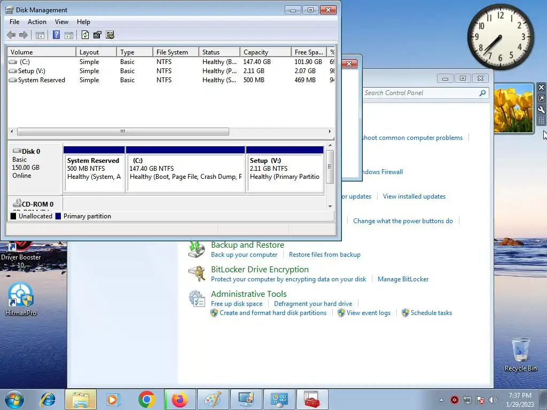The image size is (547, 410).
Task: Open the blue Help toolbar icon
Action: pos(56,35)
